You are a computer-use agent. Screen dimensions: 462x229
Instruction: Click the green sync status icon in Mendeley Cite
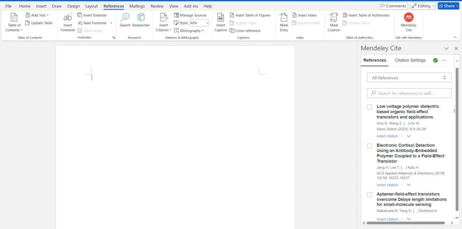[x=435, y=60]
